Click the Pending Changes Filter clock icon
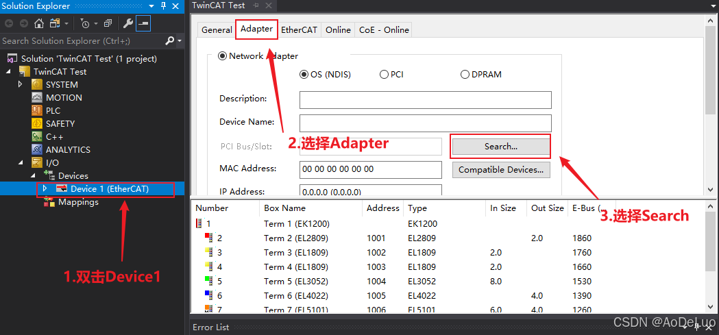 click(x=85, y=23)
